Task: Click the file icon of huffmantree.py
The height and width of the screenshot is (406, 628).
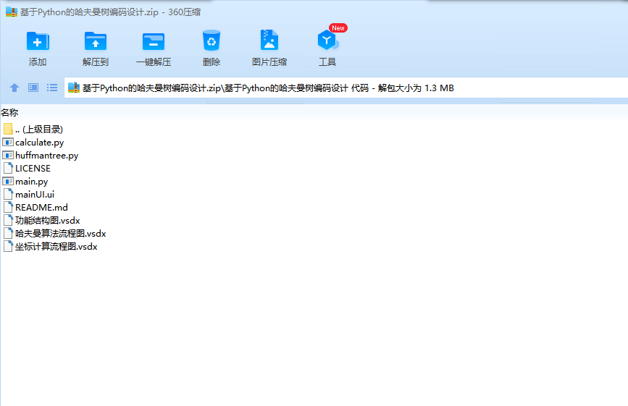Action: [x=8, y=155]
